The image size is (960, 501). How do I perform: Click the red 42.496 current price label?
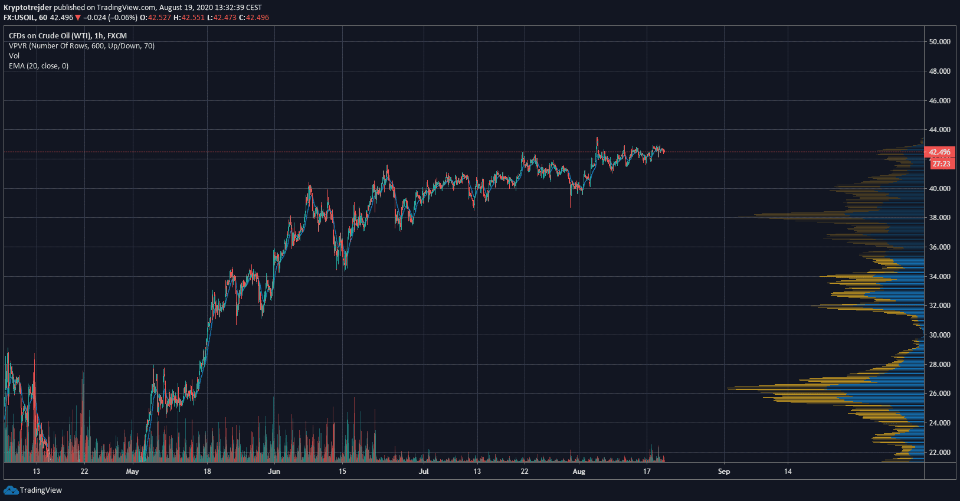click(939, 152)
